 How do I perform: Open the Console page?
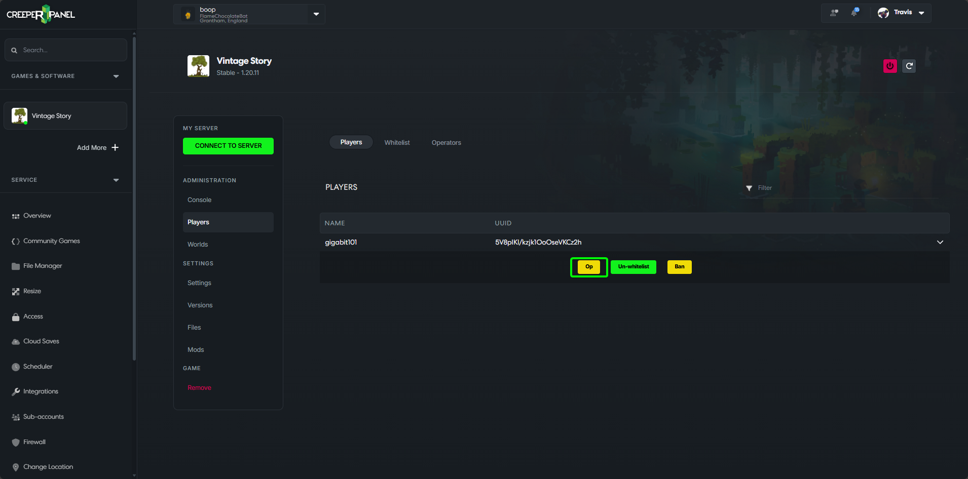[199, 200]
